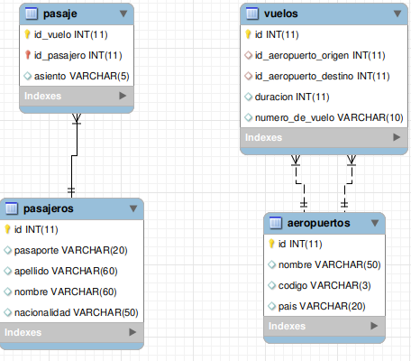Click the Indexes label in vuelos table
This screenshot has width=411, height=361.
[263, 137]
